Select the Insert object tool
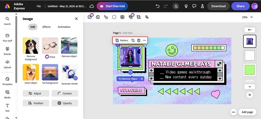This screenshot has width=261, height=119. pos(31,74)
